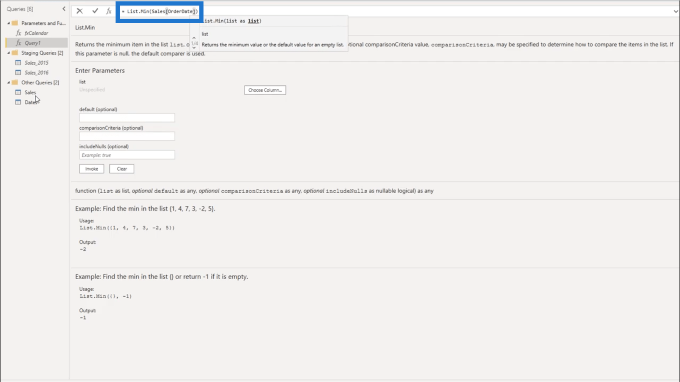680x382 pixels.
Task: Click the Invoke button
Action: (x=91, y=169)
